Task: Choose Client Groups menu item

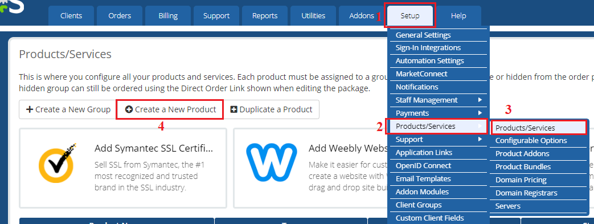Action: click(x=439, y=205)
